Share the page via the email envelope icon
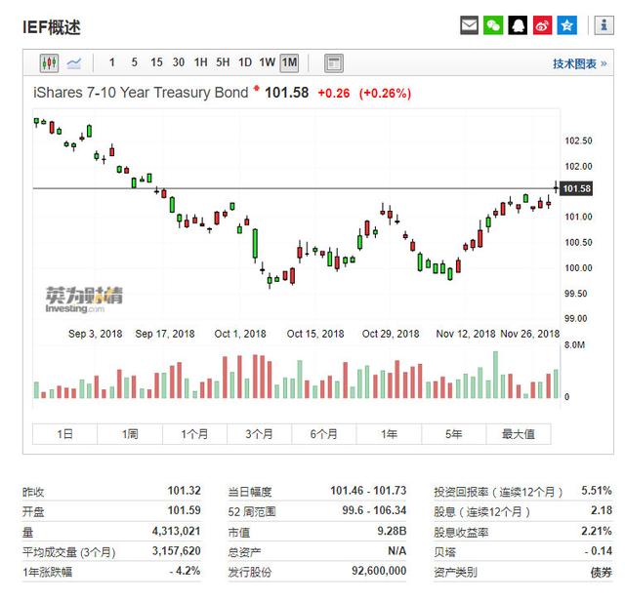Viewport: 625px width, 601px height. pos(469,25)
